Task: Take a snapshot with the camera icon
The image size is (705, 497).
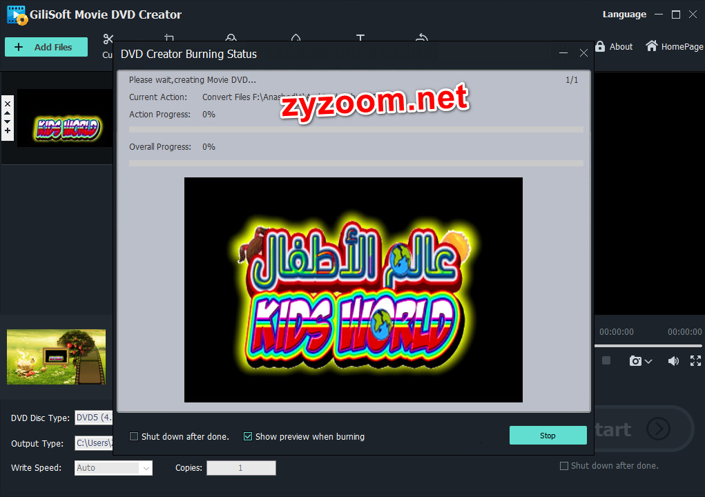Action: click(635, 361)
